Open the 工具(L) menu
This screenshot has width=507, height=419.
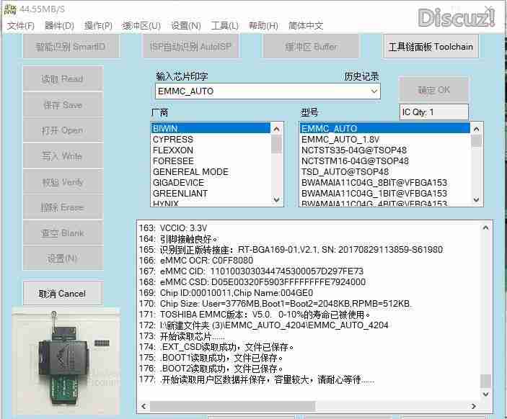coord(224,26)
